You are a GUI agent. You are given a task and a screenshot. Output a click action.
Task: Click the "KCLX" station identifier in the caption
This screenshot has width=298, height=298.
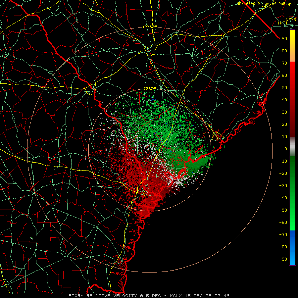176,296
